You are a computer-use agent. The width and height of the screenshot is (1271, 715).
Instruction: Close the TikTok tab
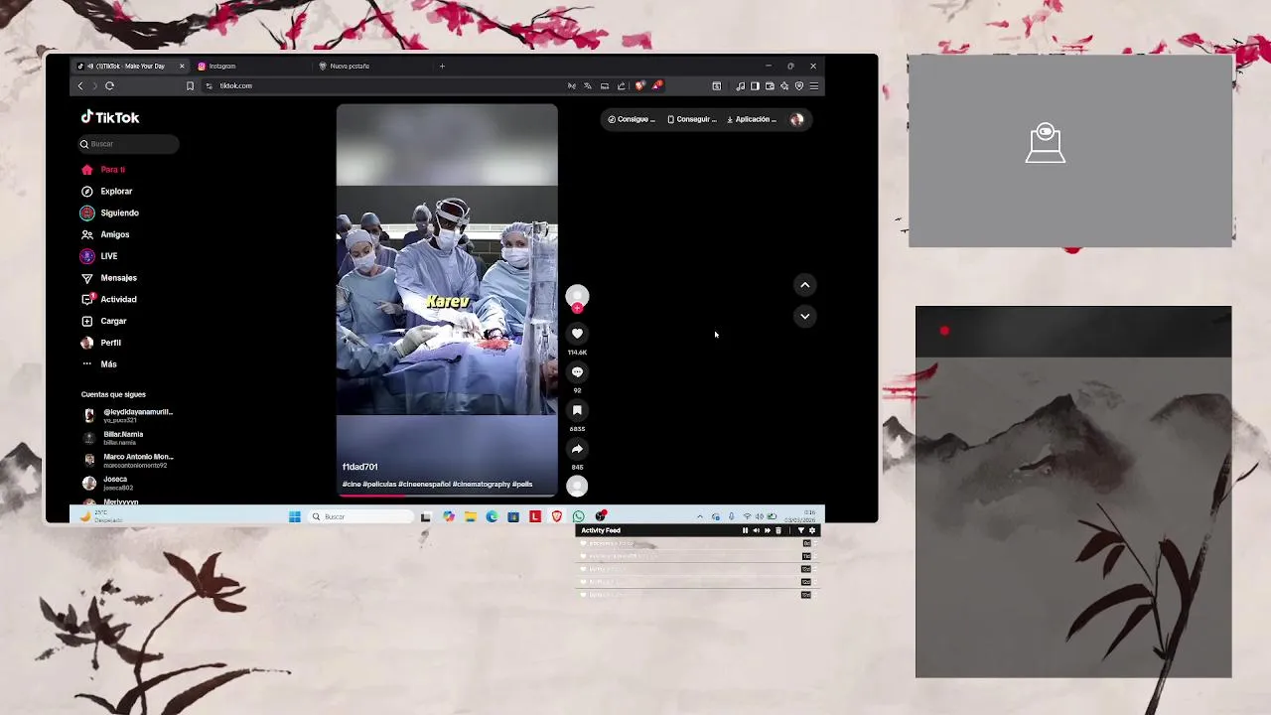182,67
